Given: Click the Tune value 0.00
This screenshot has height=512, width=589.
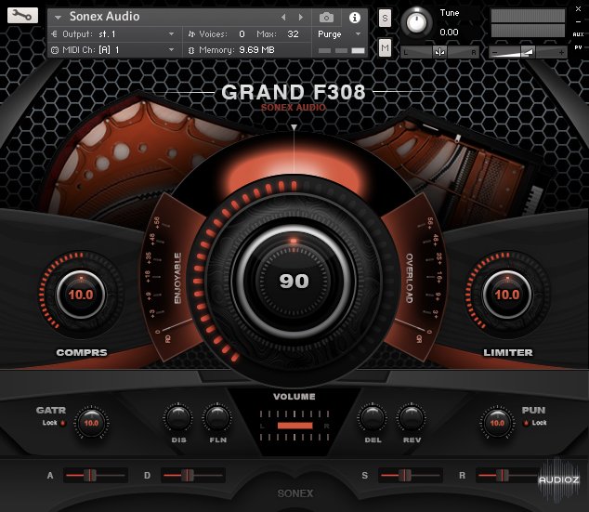Looking at the screenshot, I should click(449, 33).
